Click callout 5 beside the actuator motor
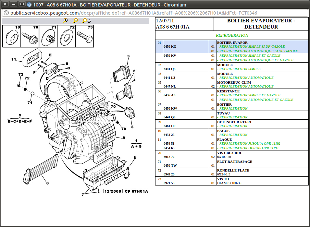The width and height of the screenshot is (310, 227). pos(132,127)
